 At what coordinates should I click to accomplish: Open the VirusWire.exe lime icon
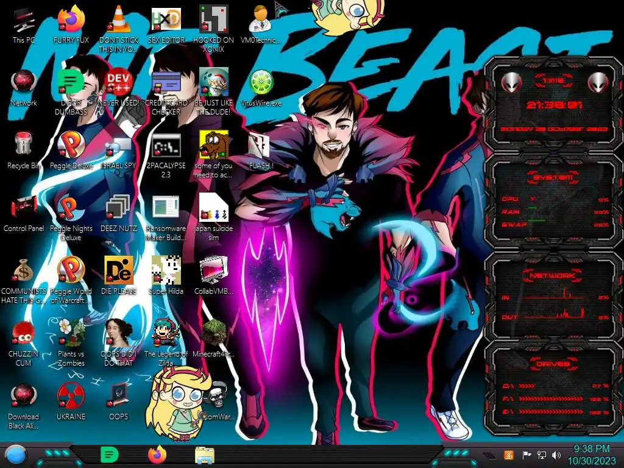click(x=261, y=83)
